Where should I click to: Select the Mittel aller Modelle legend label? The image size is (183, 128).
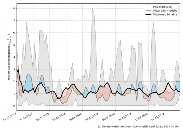[167, 11]
